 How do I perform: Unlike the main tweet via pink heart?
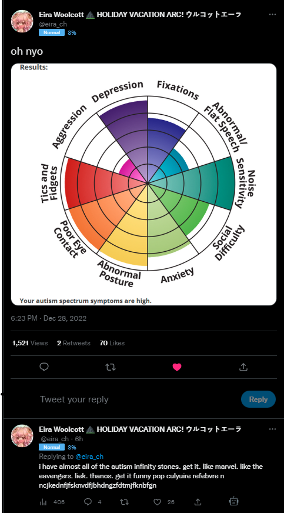coord(177,367)
